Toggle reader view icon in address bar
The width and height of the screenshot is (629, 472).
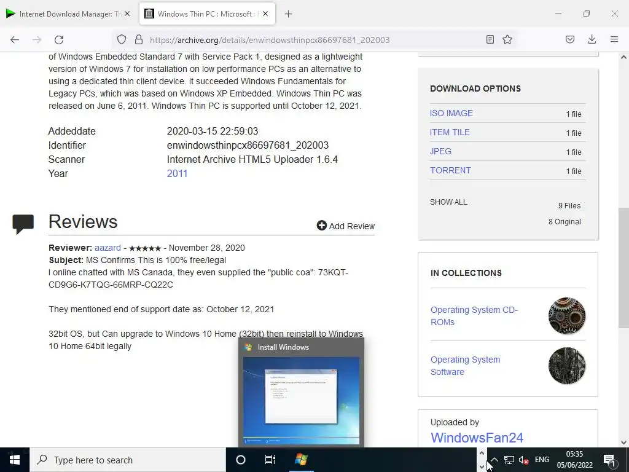tap(490, 39)
